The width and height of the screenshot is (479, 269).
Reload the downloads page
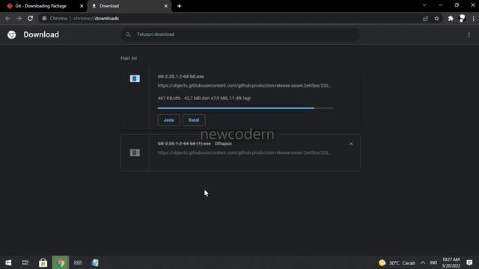pyautogui.click(x=30, y=19)
